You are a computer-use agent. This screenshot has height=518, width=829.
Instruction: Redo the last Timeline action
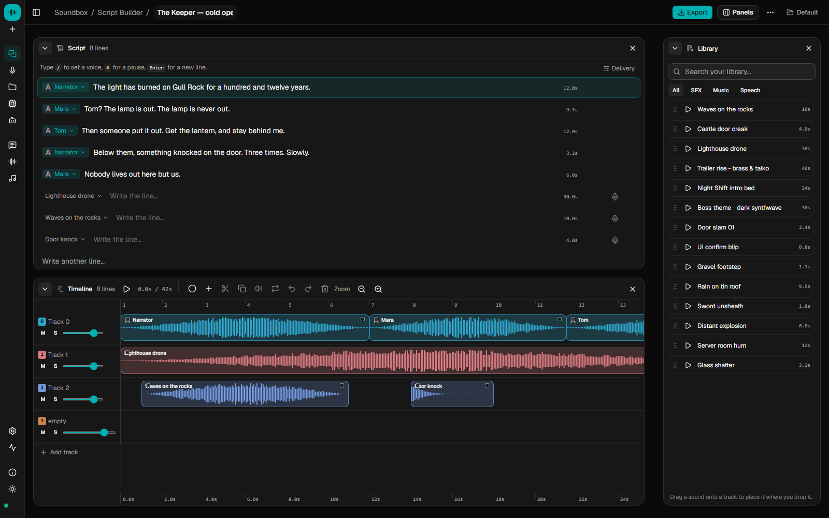click(308, 289)
